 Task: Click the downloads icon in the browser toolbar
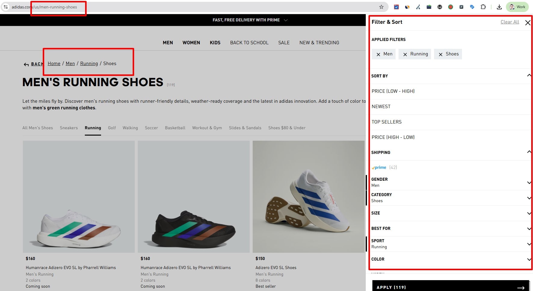[499, 7]
